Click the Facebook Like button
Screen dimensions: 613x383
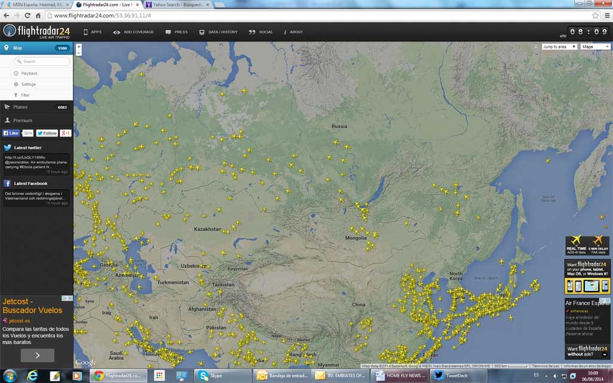11,133
